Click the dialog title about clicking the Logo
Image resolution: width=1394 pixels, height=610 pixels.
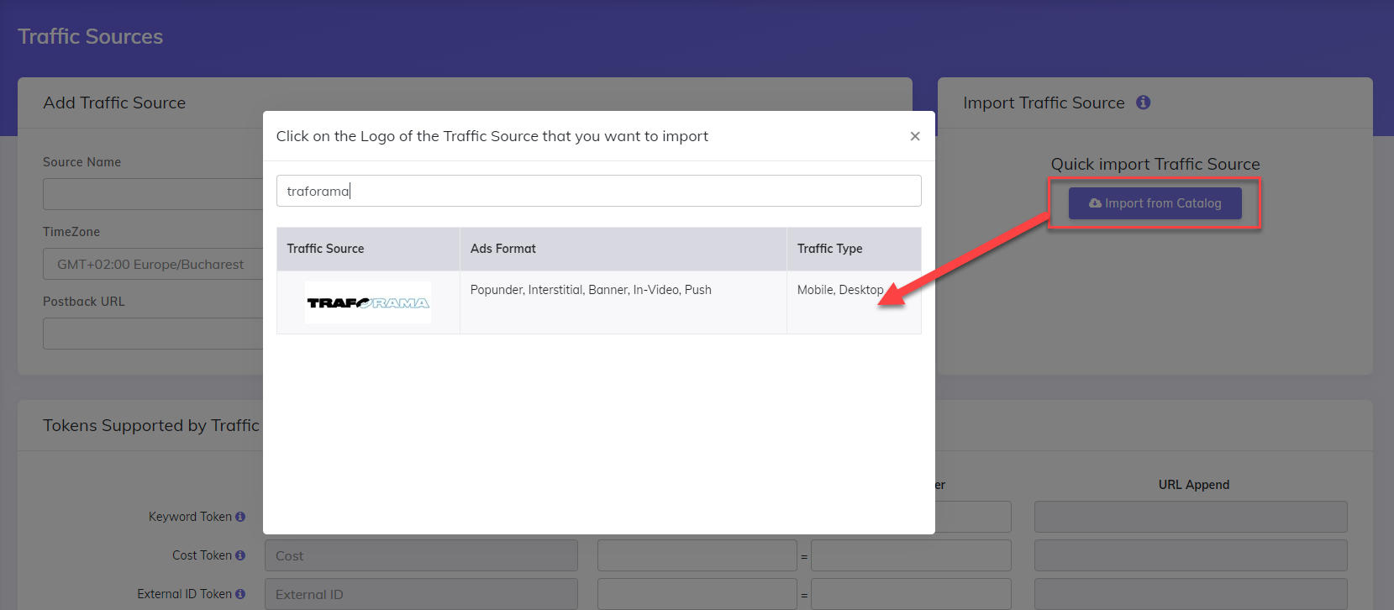click(x=492, y=136)
